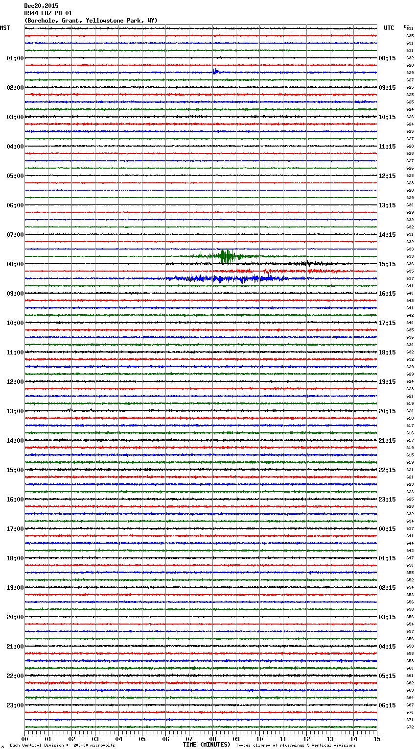
Task: Select the 03:00 MST hour label
Action: click(15, 117)
